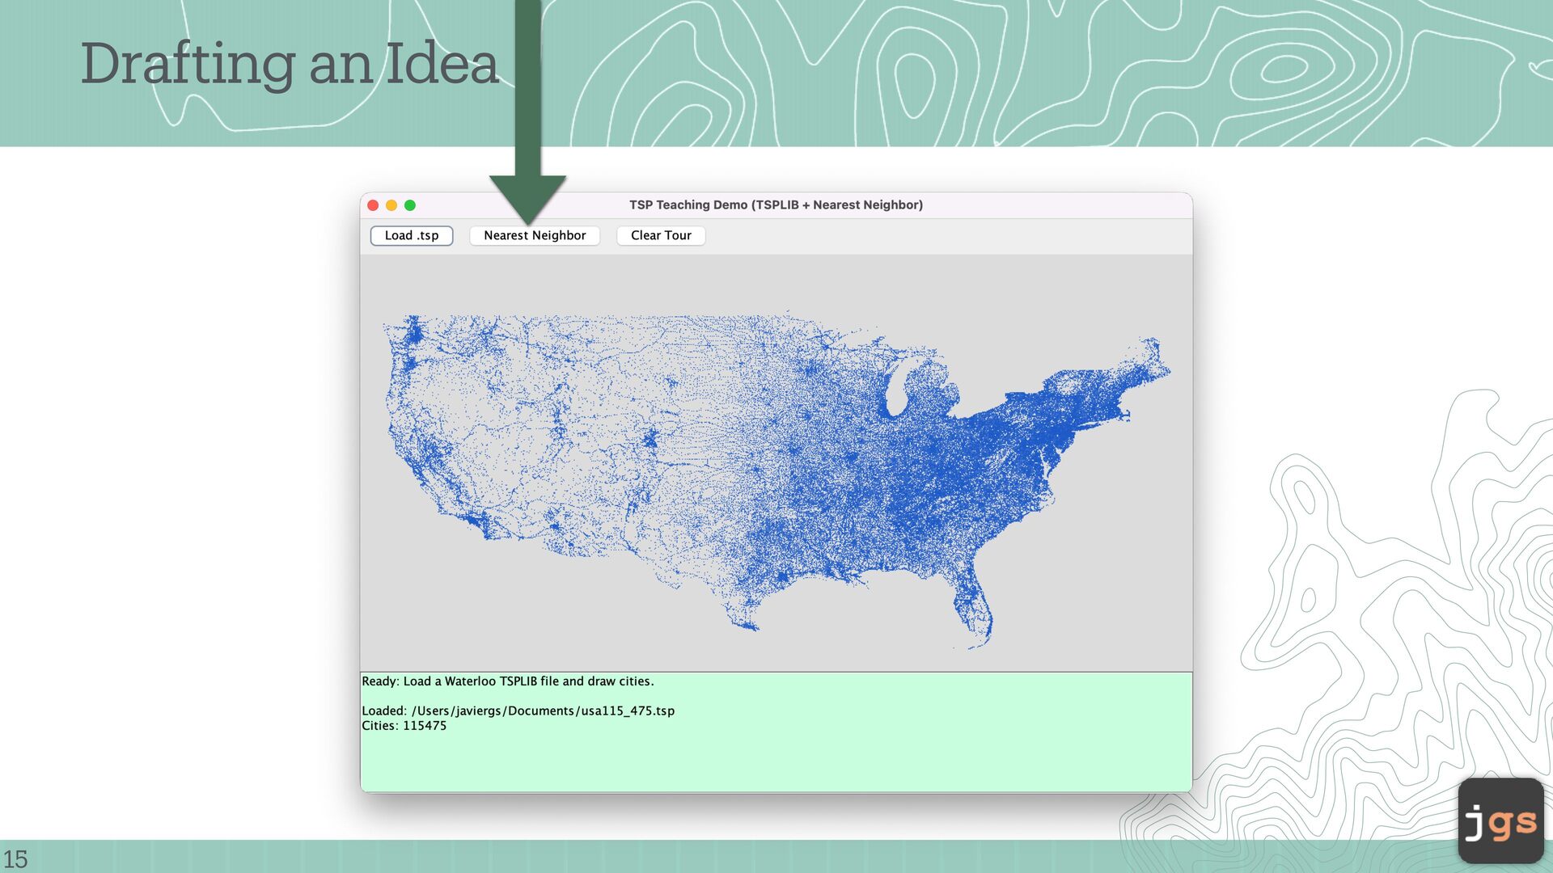
Task: Click the loaded usa115_475.tsp file path line
Action: pyautogui.click(x=518, y=711)
